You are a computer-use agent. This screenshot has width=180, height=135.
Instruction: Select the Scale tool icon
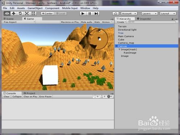(27, 13)
